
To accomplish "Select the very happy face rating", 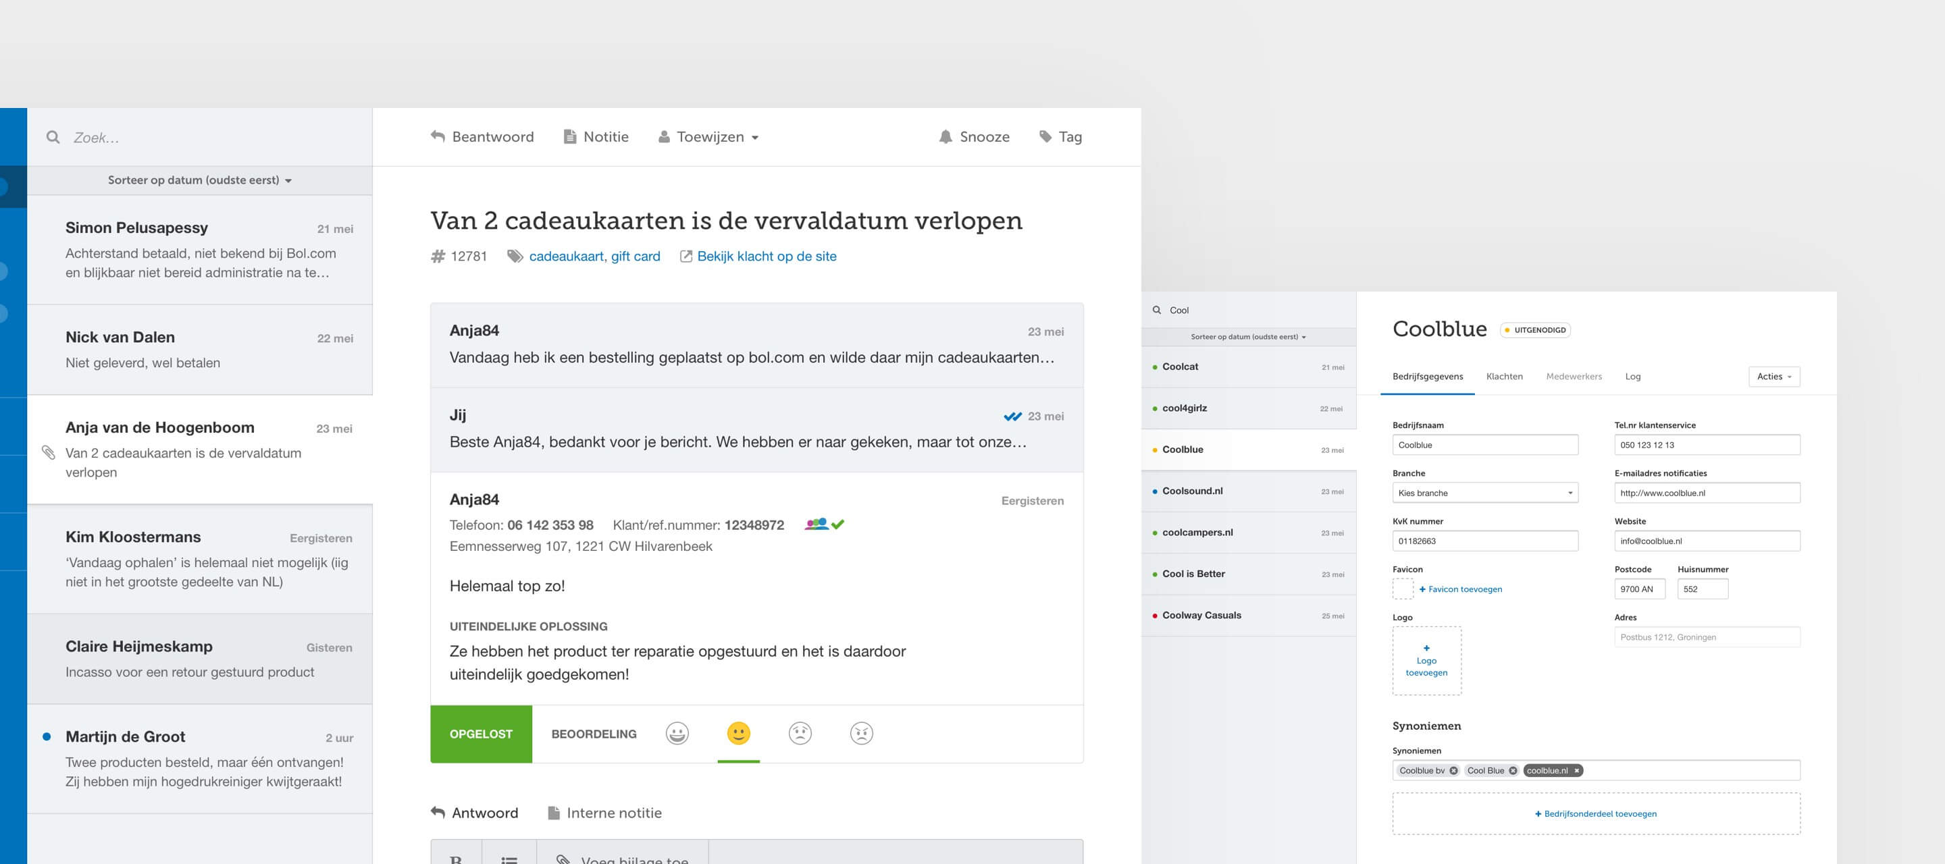I will pos(677,734).
